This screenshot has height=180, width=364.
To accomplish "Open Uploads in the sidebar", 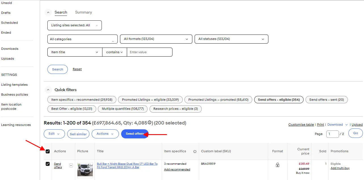I will (8, 59).
